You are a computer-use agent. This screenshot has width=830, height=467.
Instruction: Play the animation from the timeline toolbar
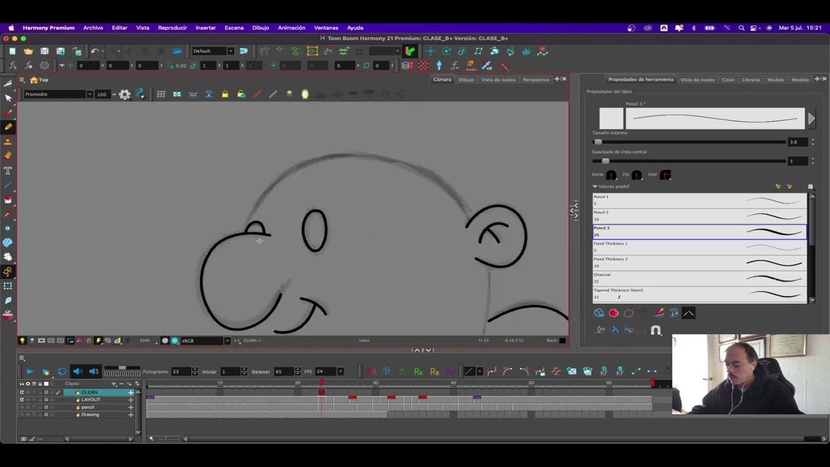pos(29,372)
